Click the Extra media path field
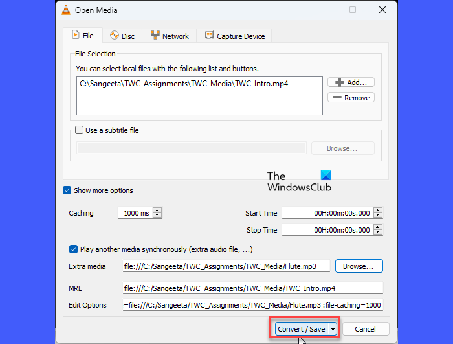Viewport: 453px width, 344px height. tap(226, 266)
